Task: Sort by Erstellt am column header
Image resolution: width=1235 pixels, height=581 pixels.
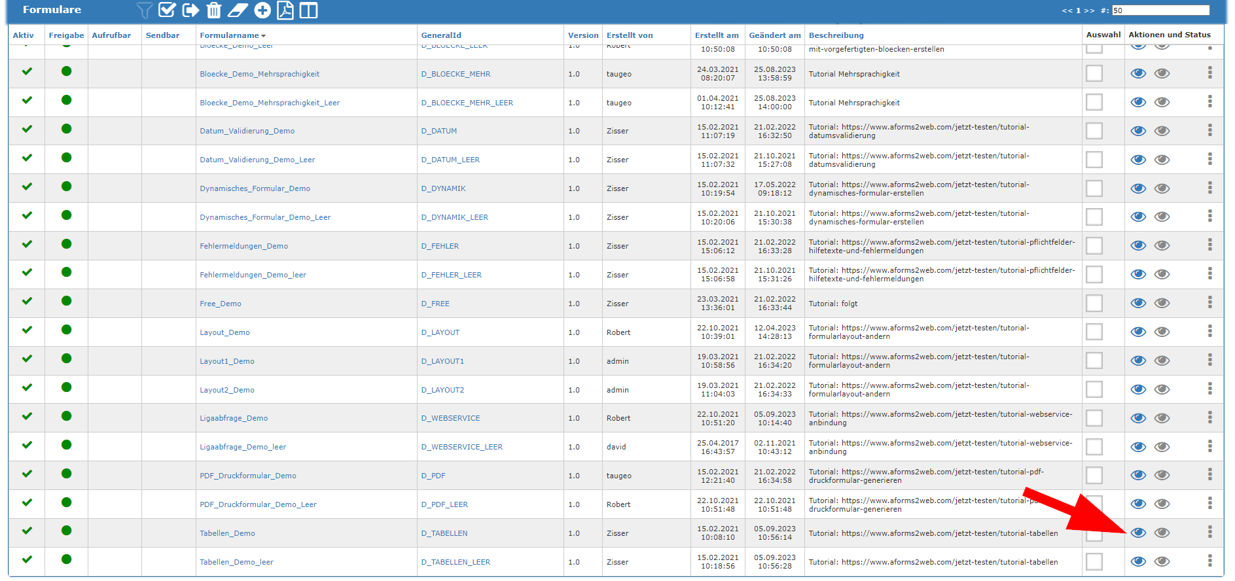Action: [x=717, y=35]
